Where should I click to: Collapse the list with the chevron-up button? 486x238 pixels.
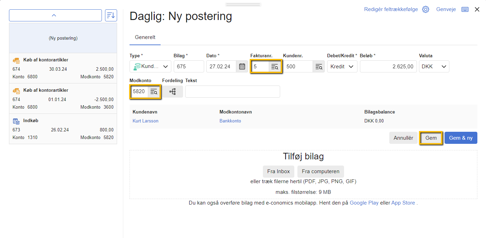point(55,15)
